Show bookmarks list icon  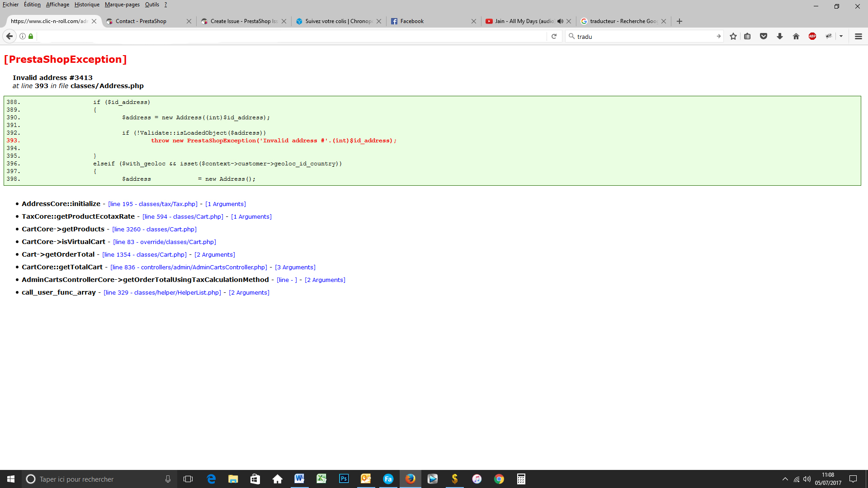click(747, 36)
